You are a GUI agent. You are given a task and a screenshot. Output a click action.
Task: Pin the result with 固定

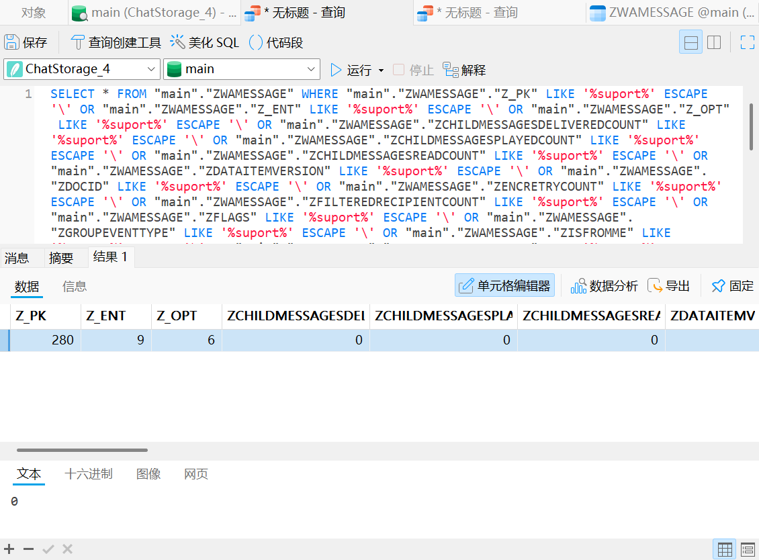point(732,286)
